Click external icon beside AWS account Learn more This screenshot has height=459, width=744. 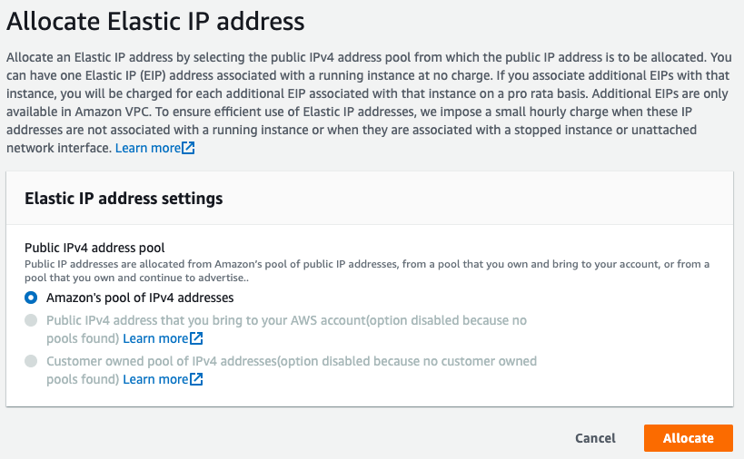(196, 338)
